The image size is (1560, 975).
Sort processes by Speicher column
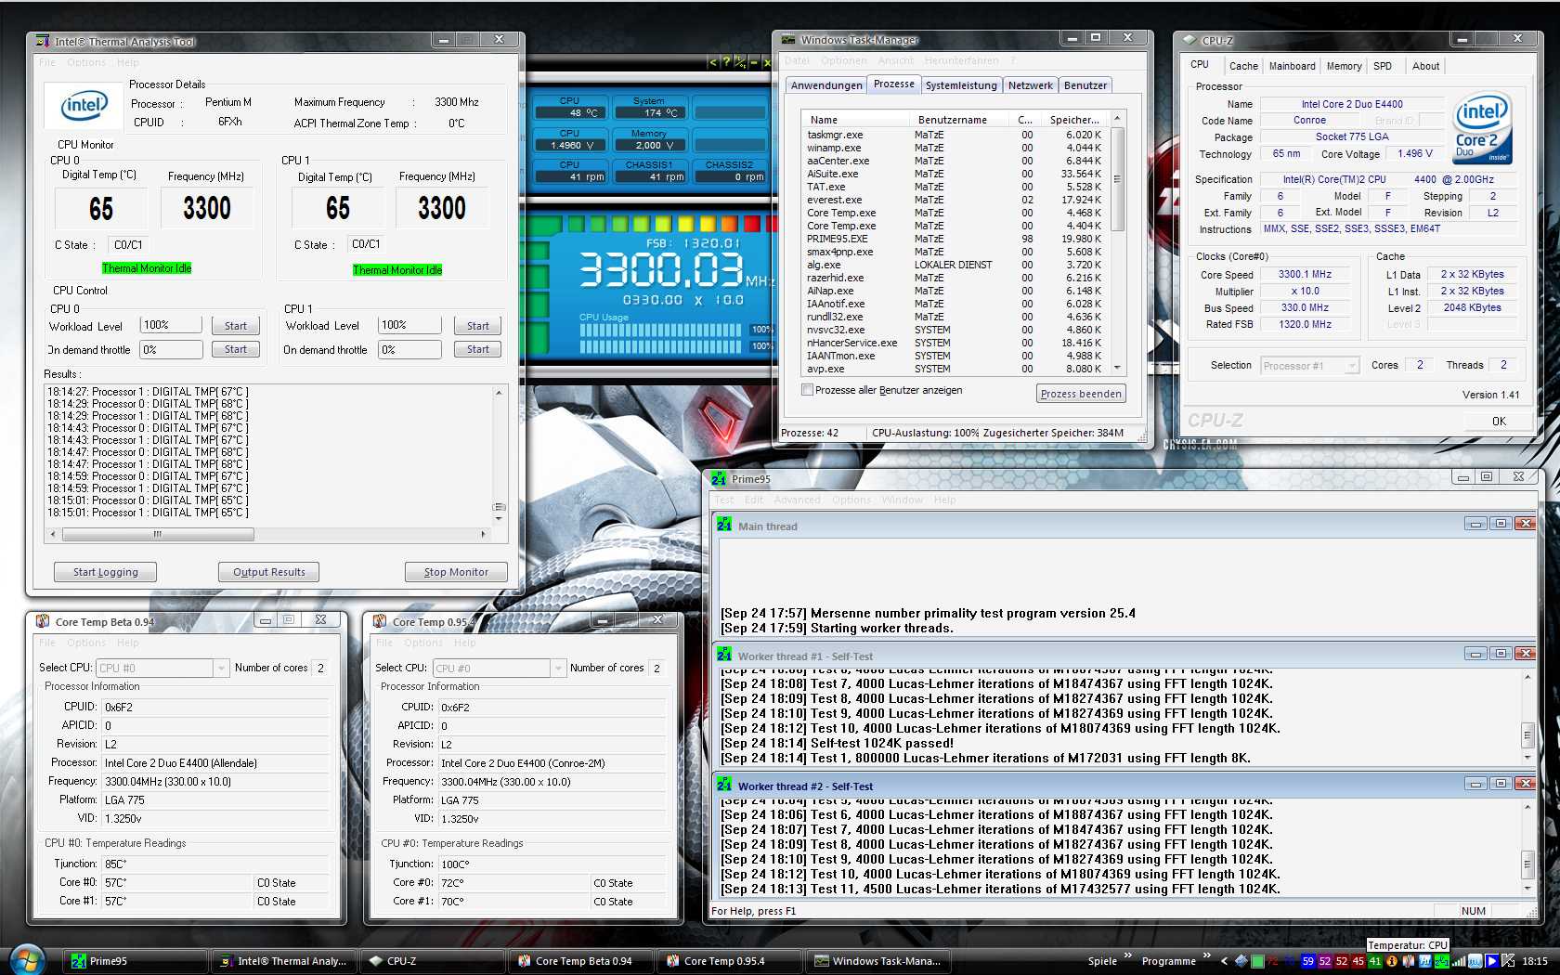(1074, 120)
